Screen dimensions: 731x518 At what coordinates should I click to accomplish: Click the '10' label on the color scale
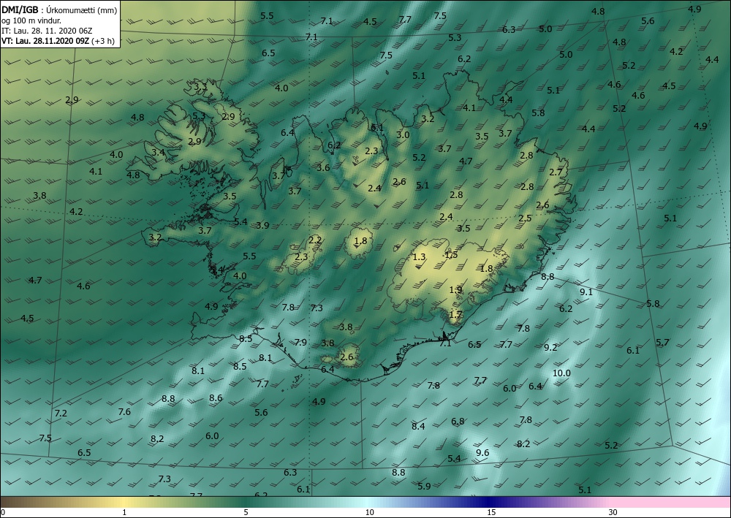click(369, 513)
